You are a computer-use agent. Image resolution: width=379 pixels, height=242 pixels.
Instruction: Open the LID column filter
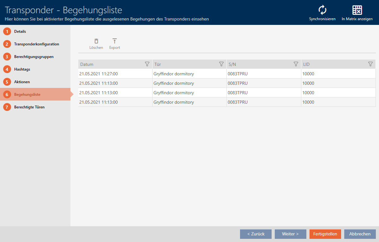[x=370, y=64]
